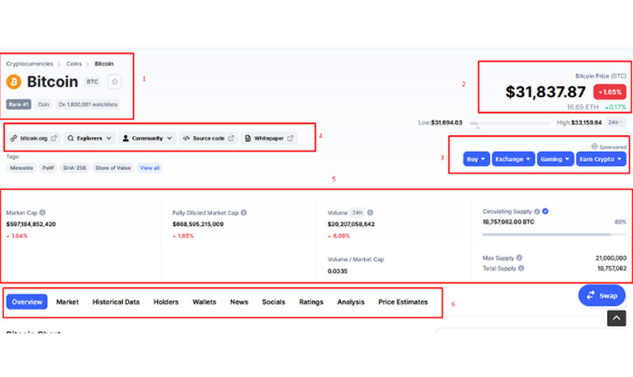
Task: Click the Volume / Market Cap value 0.0335
Action: 338,271
